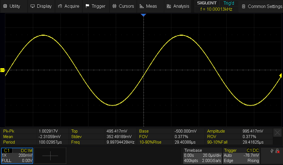Open the Display menu
Image resolution: width=283 pixels, height=165 pixels.
click(x=41, y=6)
